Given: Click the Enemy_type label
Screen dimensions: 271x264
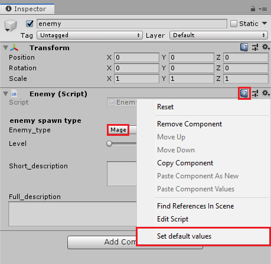Looking at the screenshot, I should [30, 130].
